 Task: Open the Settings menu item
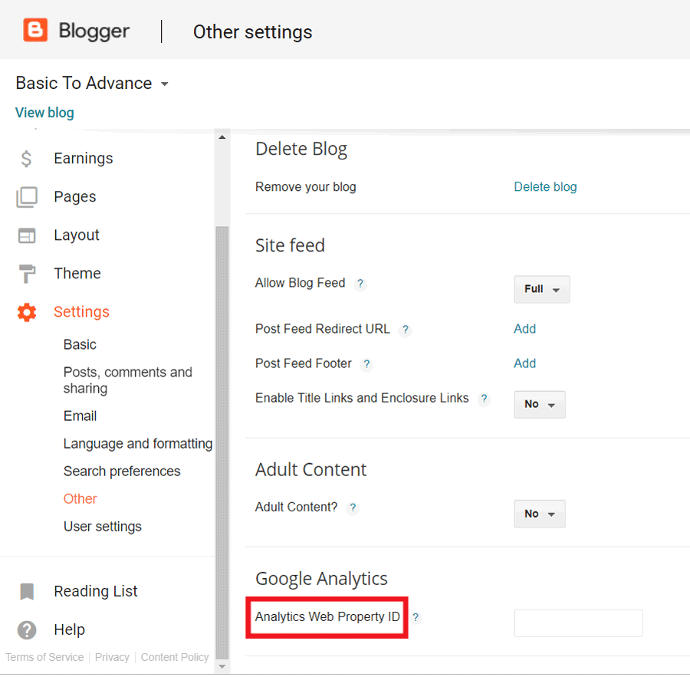pyautogui.click(x=81, y=311)
